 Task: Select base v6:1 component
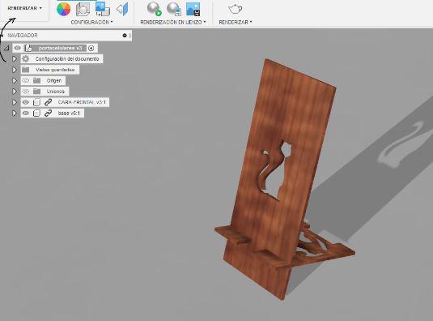pos(69,113)
